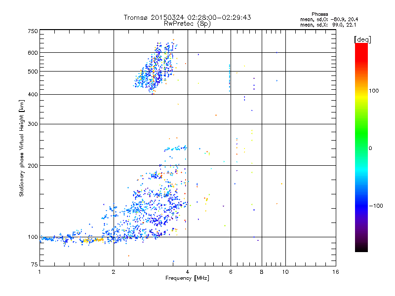Screen dimensions: 395x296
Task: Click the colorbar tick label '0'
Action: pos(370,148)
